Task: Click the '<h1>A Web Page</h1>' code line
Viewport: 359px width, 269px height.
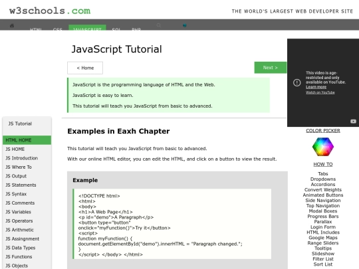Action: [x=106, y=212]
